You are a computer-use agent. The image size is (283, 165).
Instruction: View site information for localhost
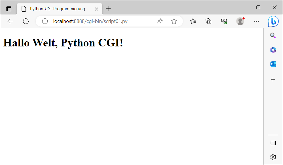[x=45, y=21]
